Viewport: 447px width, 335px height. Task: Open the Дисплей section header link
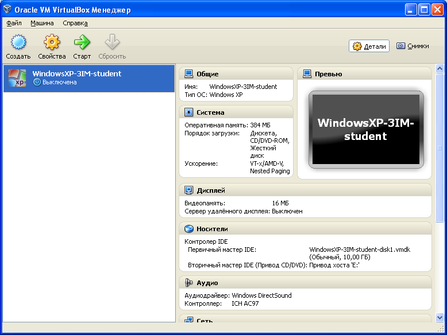pyautogui.click(x=211, y=190)
